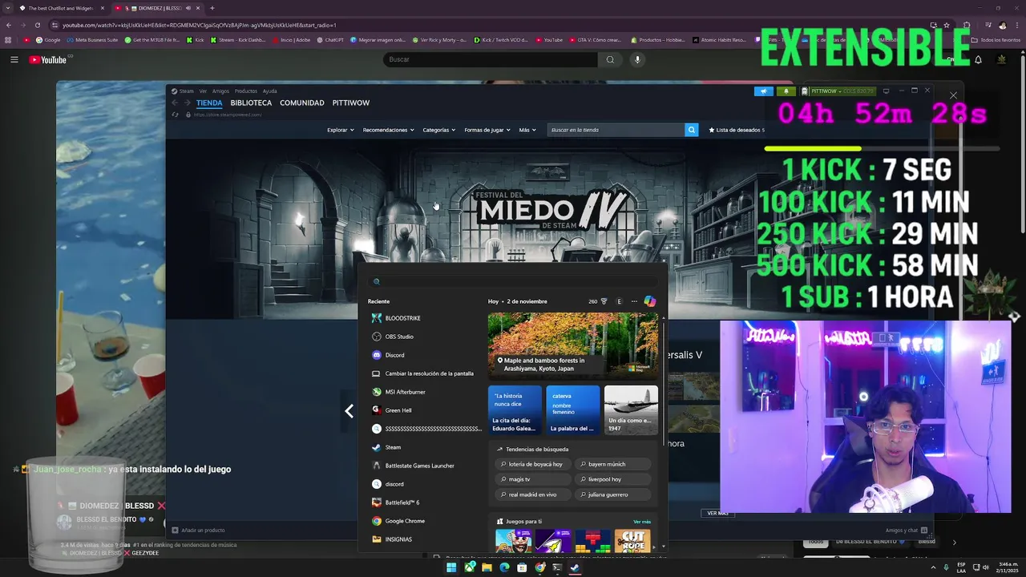Click Steam back navigation arrow
The image size is (1026, 577).
pyautogui.click(x=175, y=103)
